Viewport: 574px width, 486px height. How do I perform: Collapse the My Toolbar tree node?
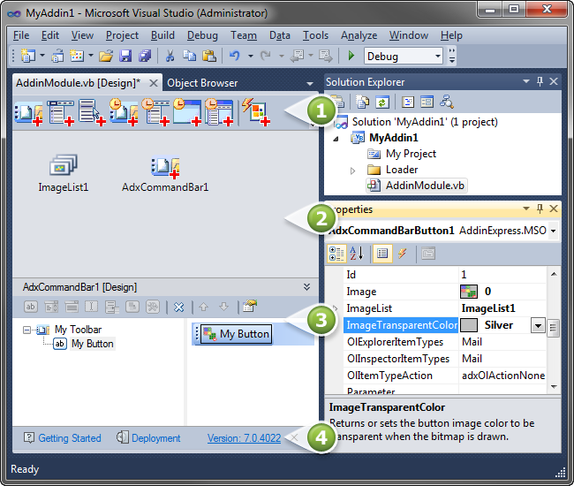26,330
